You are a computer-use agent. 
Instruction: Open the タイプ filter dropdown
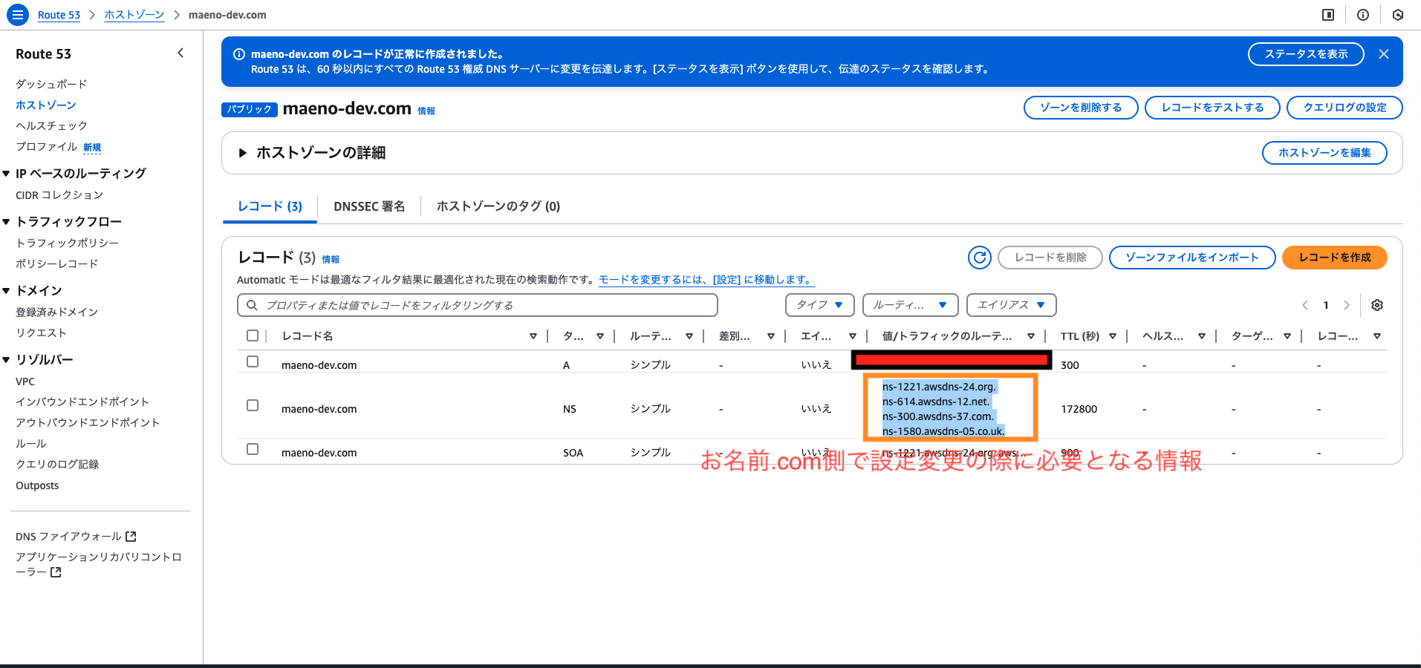pyautogui.click(x=819, y=304)
